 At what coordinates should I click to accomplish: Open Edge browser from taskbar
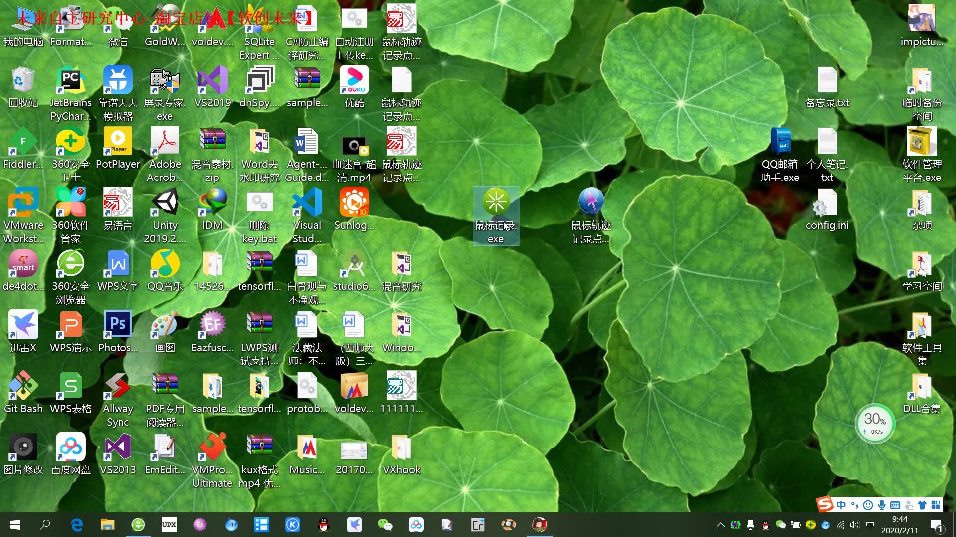click(x=77, y=525)
